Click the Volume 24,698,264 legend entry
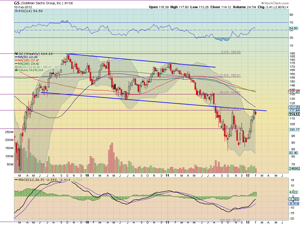 coord(30,70)
